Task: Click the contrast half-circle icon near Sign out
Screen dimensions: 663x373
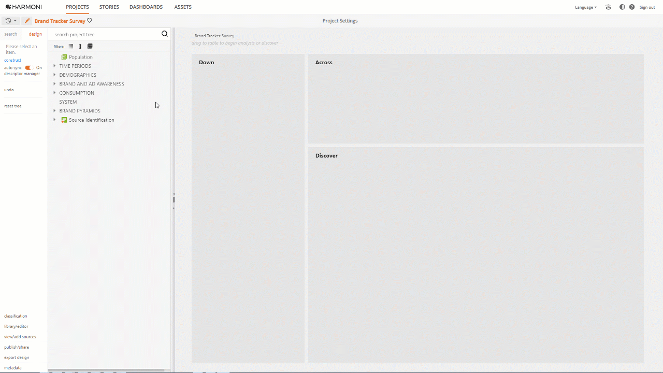Action: pos(622,7)
